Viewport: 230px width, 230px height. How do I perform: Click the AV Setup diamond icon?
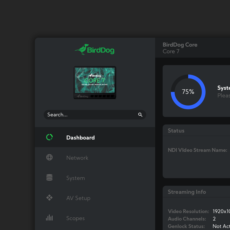click(49, 198)
